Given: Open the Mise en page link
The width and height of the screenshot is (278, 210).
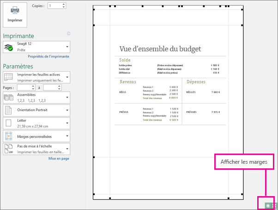Looking at the screenshot, I should click(x=59, y=159).
